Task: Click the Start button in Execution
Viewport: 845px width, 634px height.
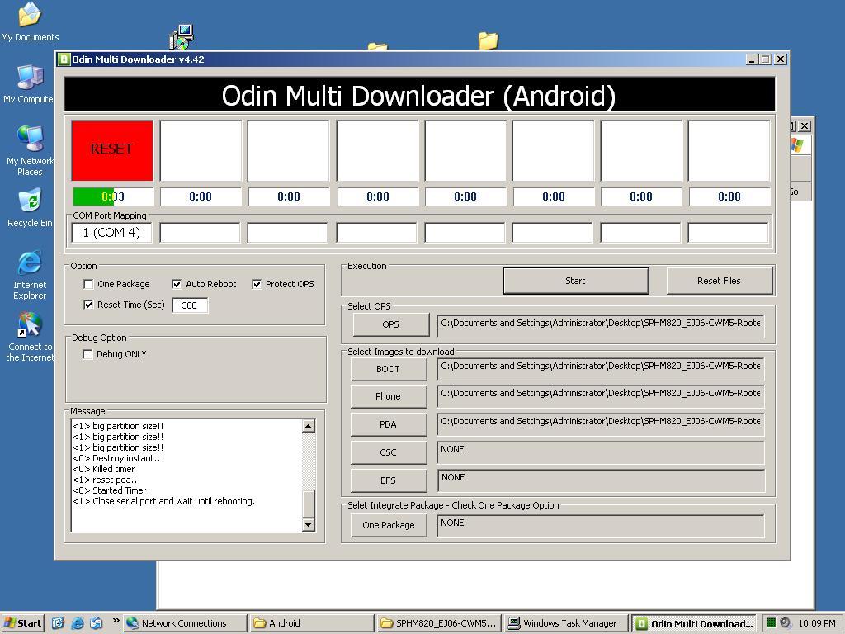Action: (x=575, y=281)
